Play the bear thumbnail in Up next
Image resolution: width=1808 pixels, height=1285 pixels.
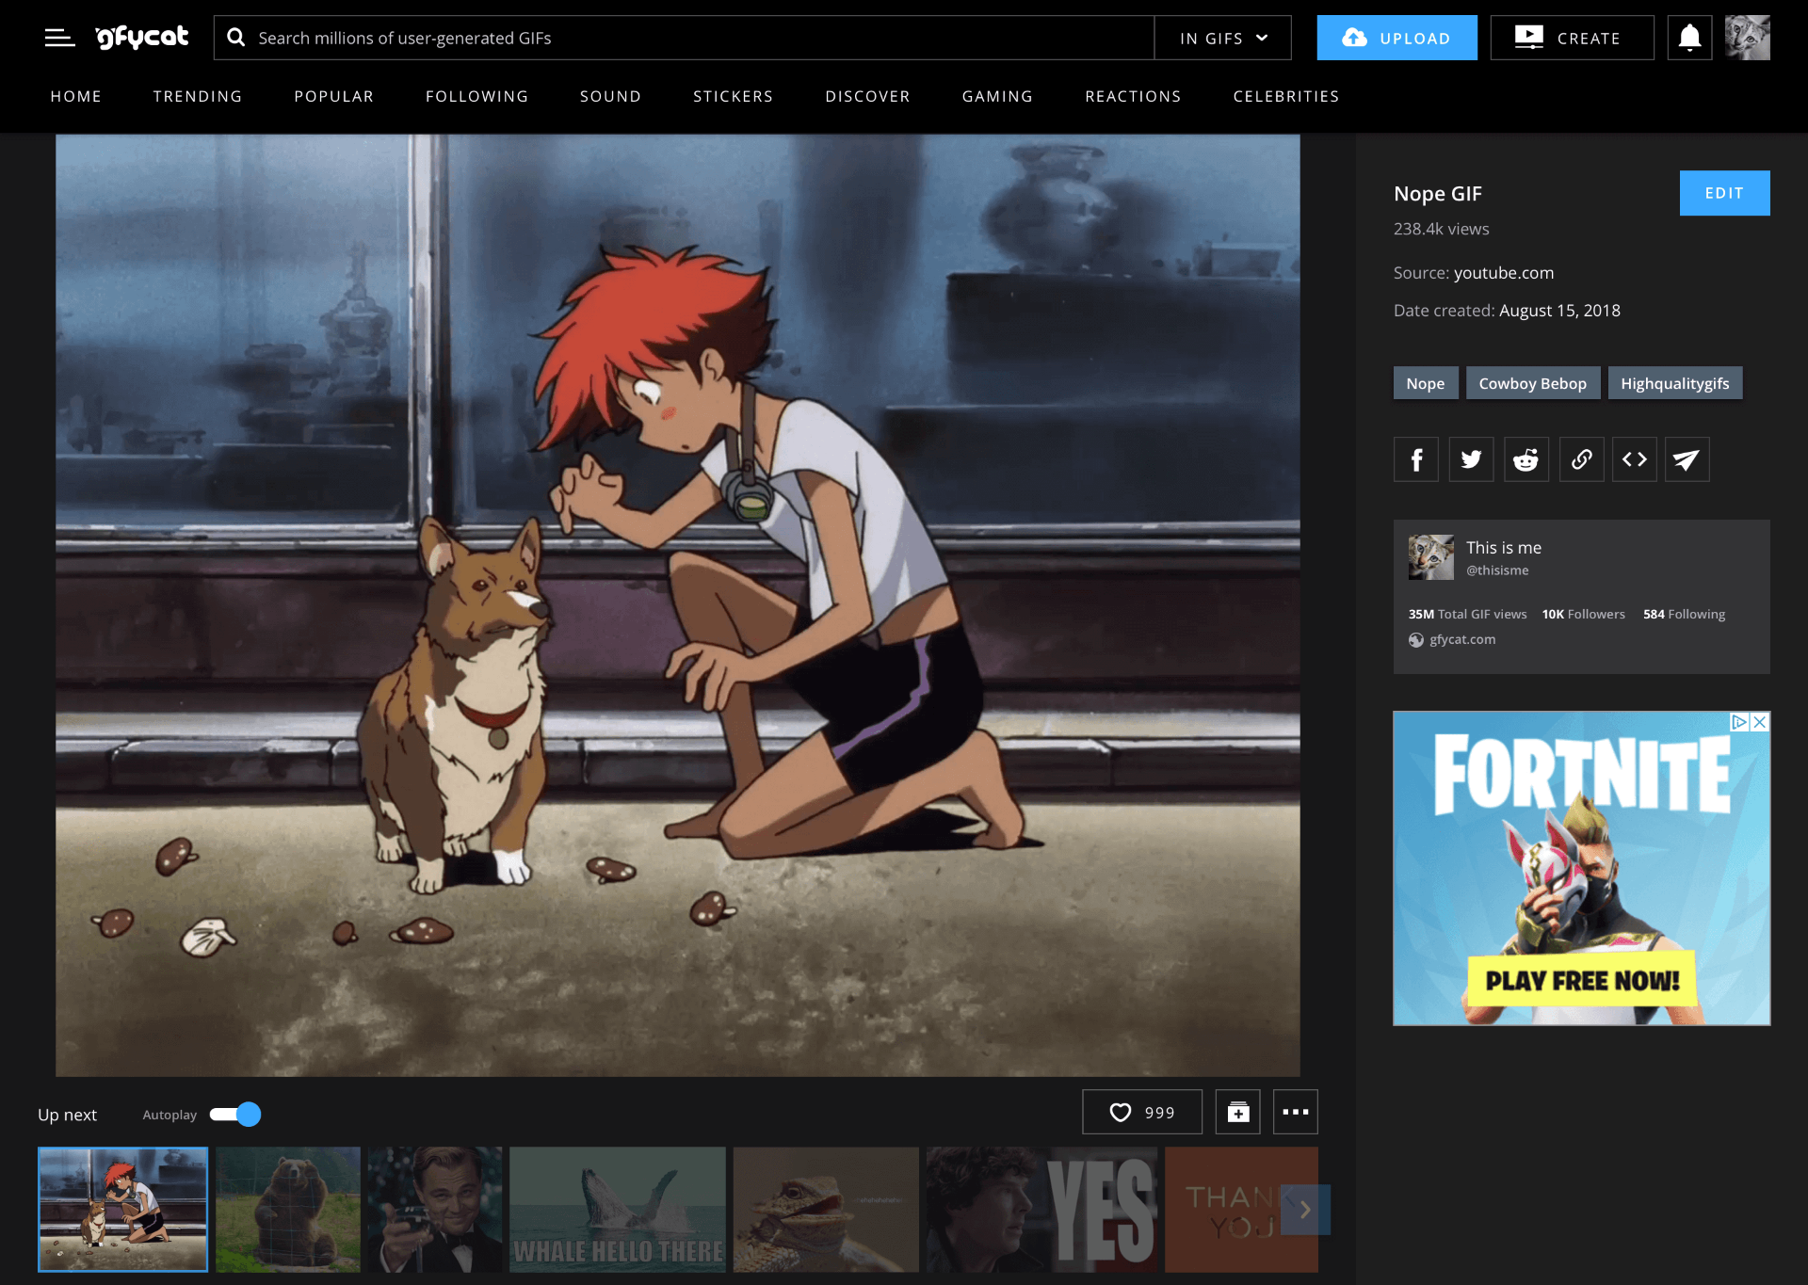click(x=288, y=1210)
